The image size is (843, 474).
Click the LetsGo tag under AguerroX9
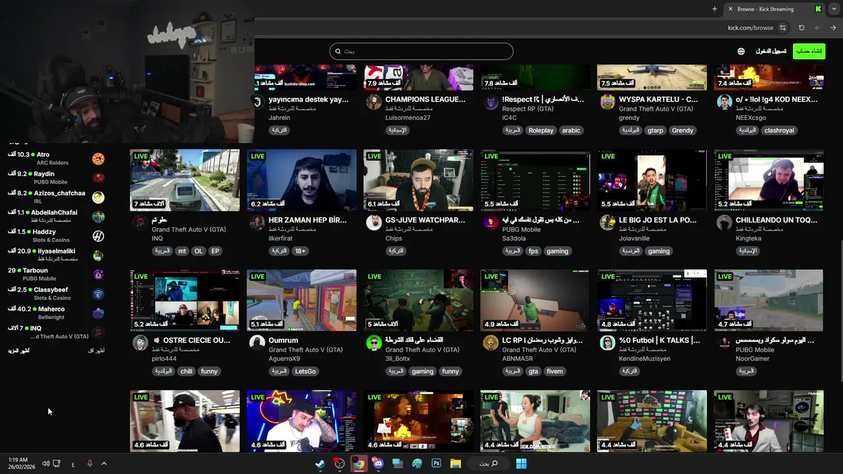pyautogui.click(x=306, y=371)
